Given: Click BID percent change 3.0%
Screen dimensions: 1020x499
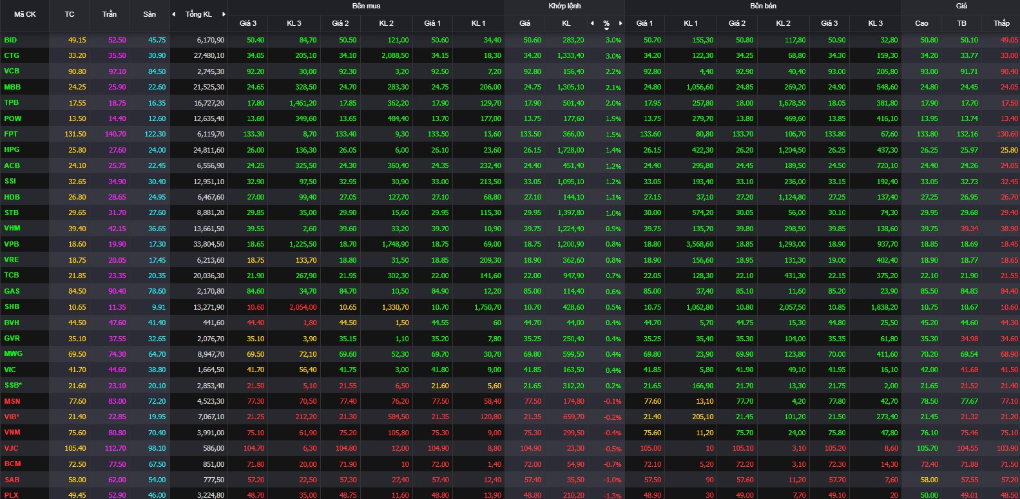Looking at the screenshot, I should pos(613,40).
